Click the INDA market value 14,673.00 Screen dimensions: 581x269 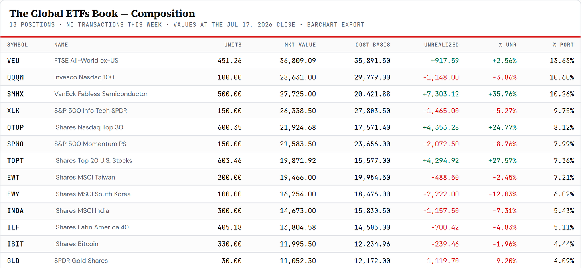pyautogui.click(x=298, y=211)
